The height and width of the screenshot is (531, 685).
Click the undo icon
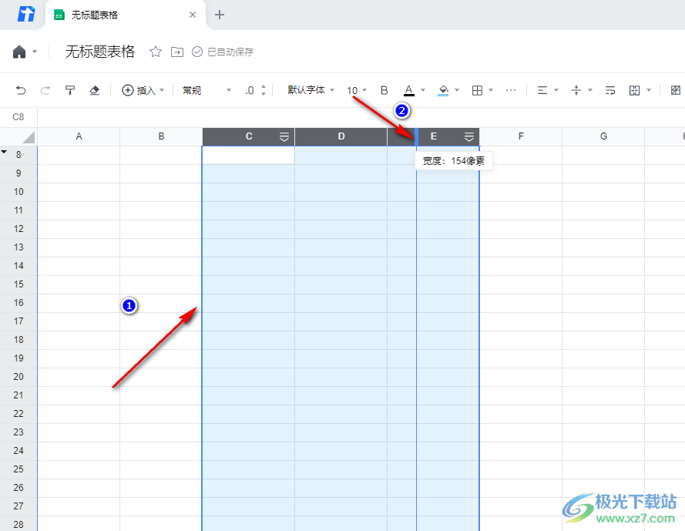point(21,90)
